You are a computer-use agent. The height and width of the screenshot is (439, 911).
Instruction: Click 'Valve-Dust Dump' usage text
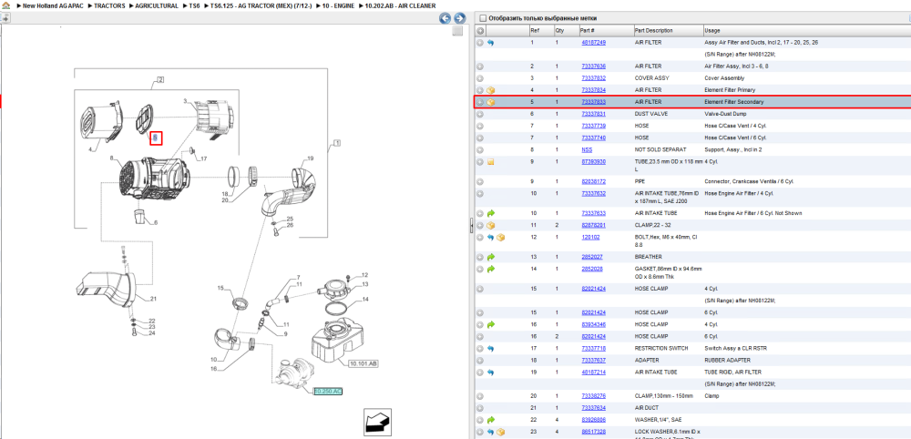pyautogui.click(x=723, y=115)
